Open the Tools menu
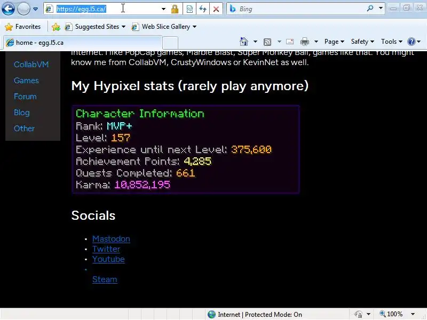Screen dimensions: 427x320 392,42
